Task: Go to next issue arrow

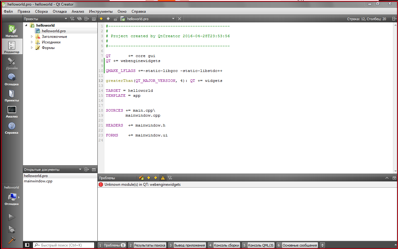Action: point(156,178)
